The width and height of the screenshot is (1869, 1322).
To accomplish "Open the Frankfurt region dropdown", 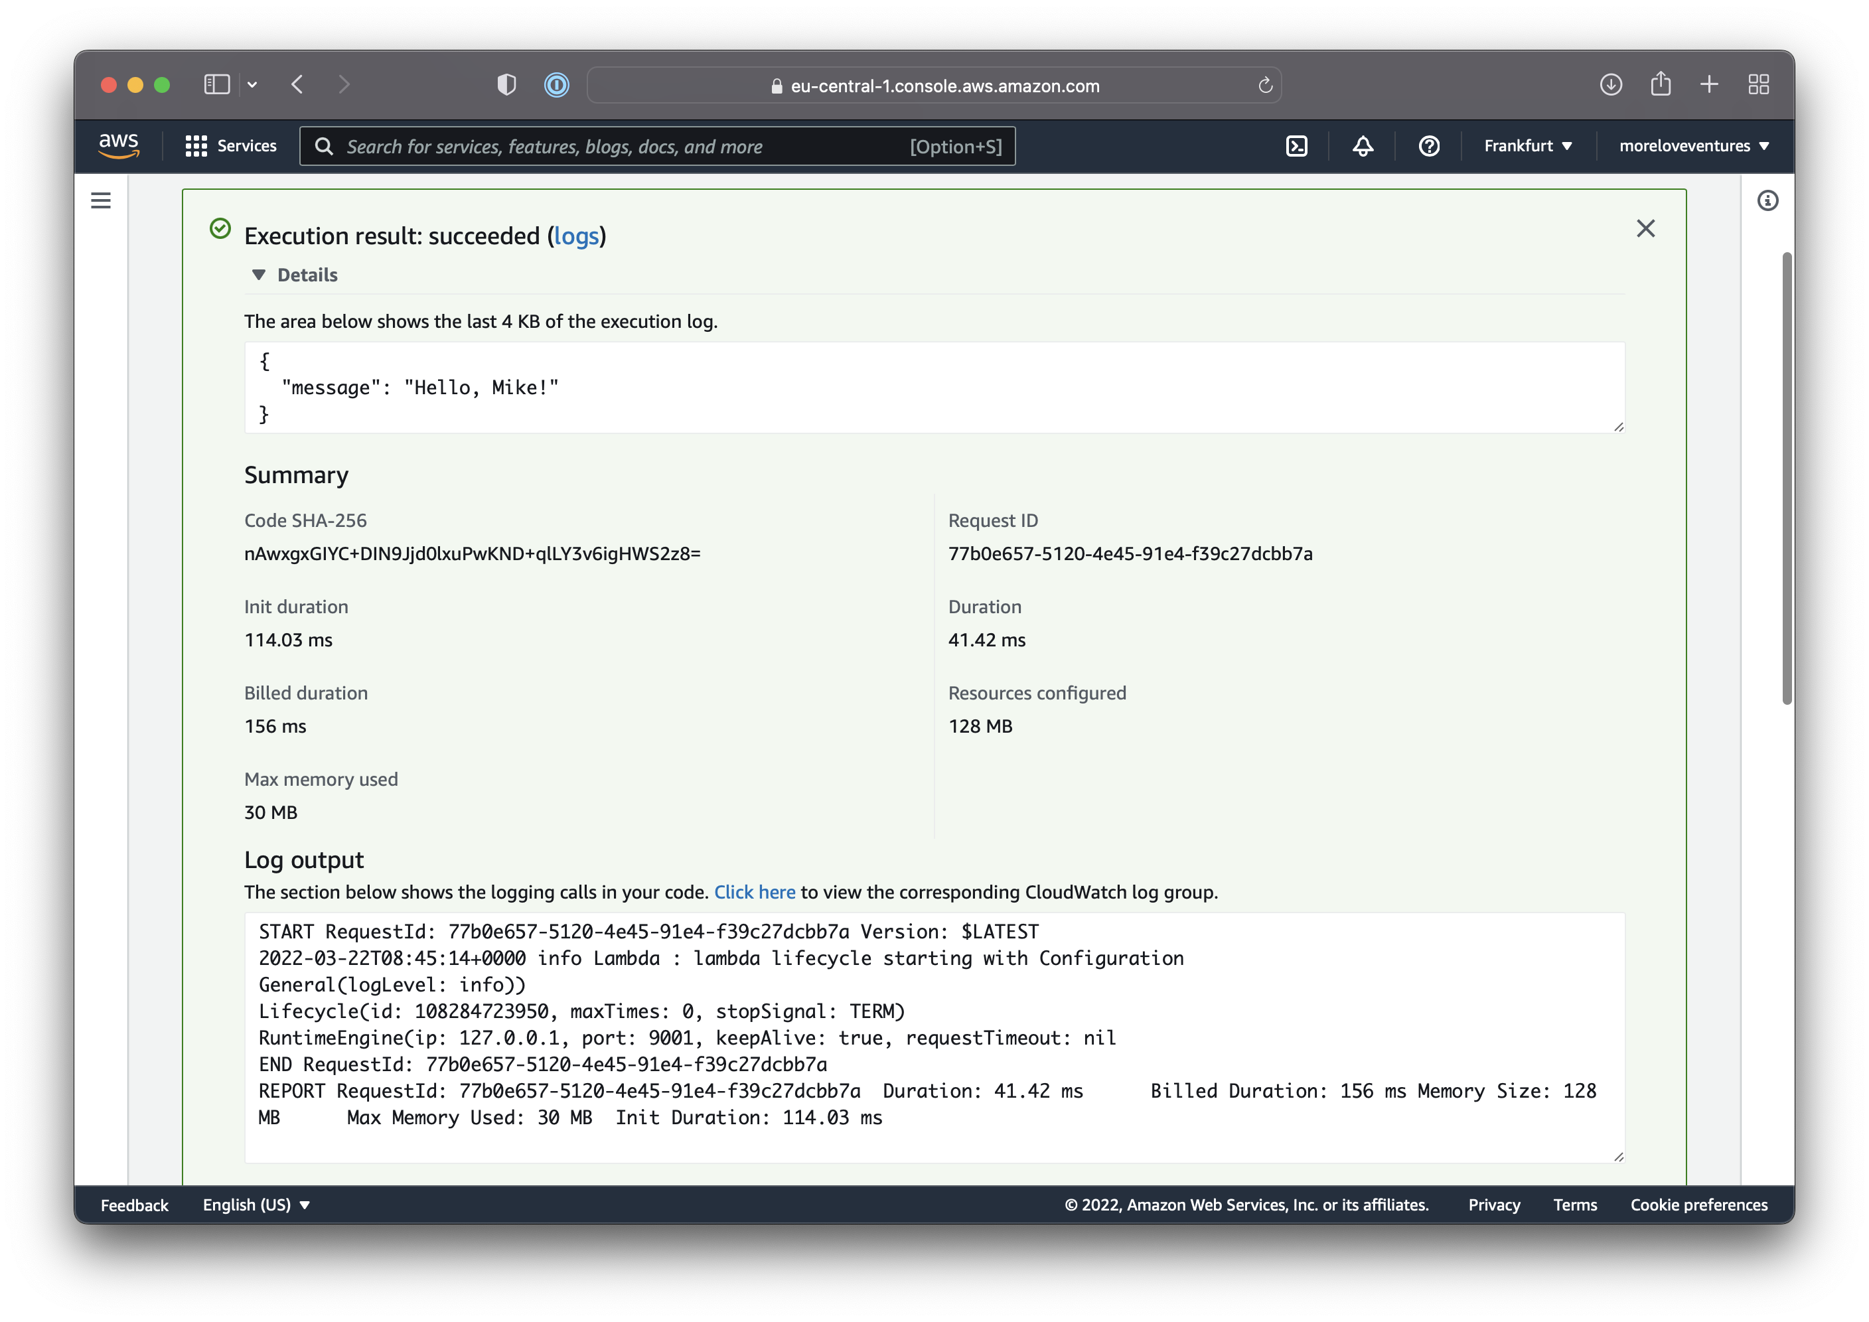I will (1527, 146).
